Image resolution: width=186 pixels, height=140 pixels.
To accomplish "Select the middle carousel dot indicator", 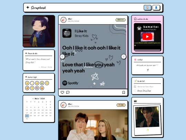I will point(93,87).
